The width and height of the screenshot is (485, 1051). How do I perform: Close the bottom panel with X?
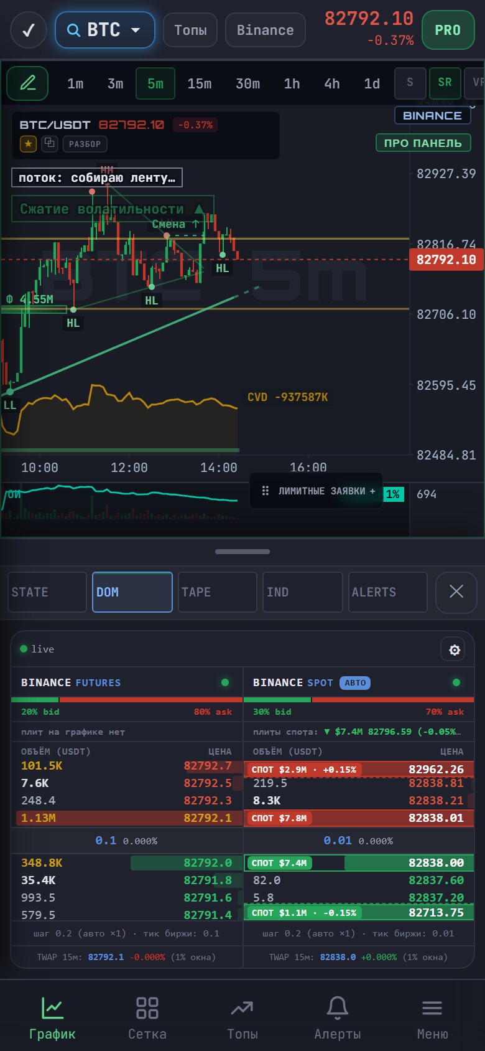(456, 591)
